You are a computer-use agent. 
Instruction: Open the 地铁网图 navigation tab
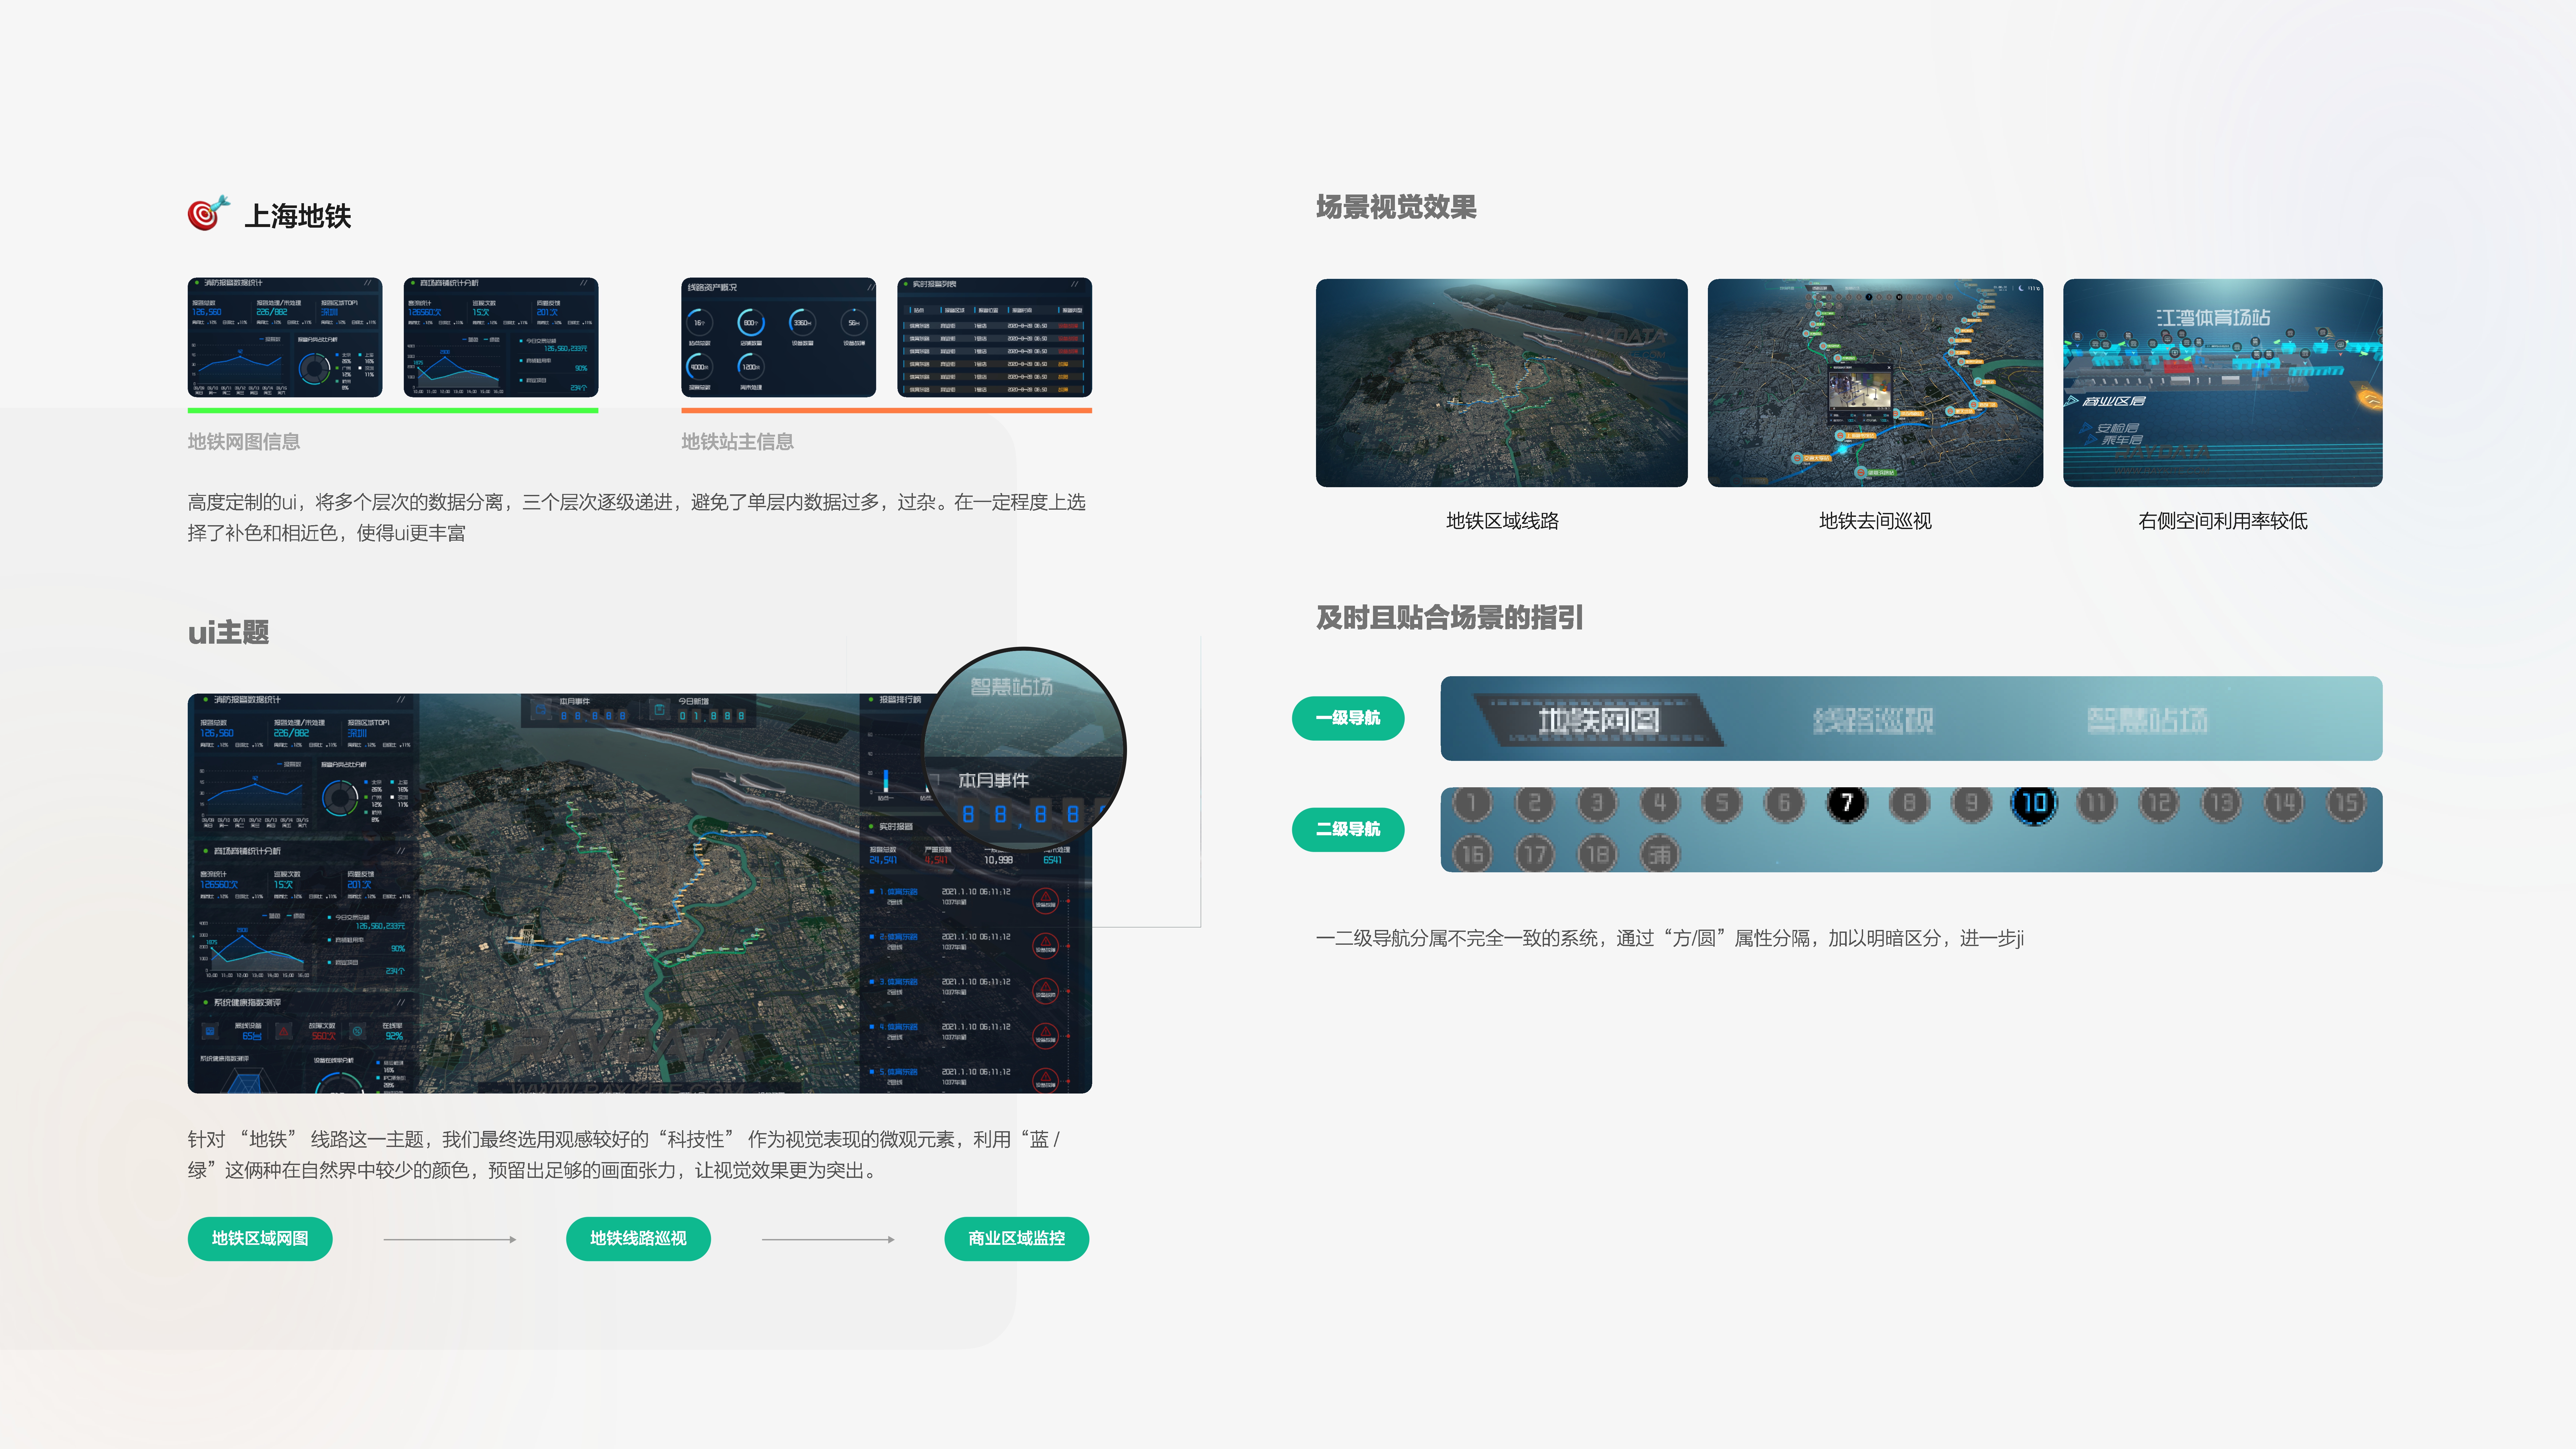click(x=1599, y=720)
